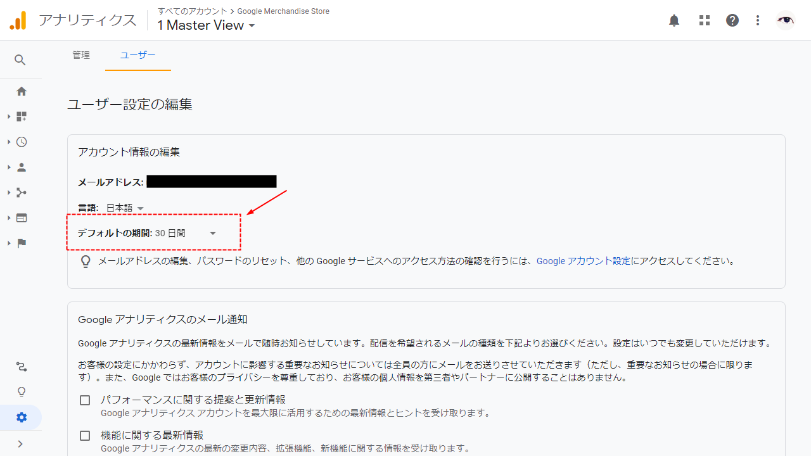Viewport: 811px width, 456px height.
Task: Expand the Behavior section arrow
Action: pyautogui.click(x=9, y=218)
